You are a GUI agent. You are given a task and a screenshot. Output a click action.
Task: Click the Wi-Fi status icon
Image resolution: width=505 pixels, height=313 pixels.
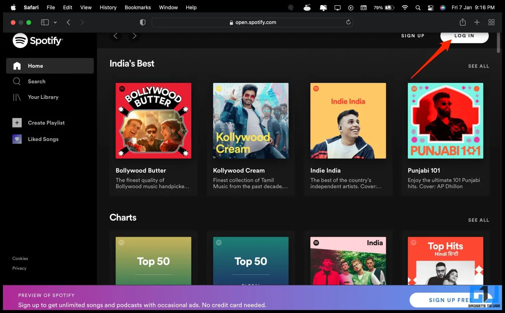(405, 7)
